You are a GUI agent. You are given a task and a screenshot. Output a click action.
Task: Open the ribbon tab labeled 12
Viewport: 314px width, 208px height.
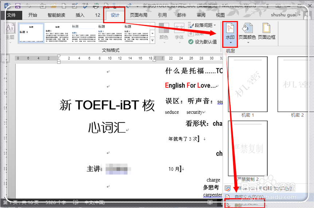pyautogui.click(x=98, y=15)
